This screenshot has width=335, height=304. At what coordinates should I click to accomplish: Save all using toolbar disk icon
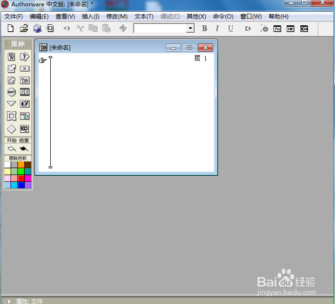[x=38, y=28]
